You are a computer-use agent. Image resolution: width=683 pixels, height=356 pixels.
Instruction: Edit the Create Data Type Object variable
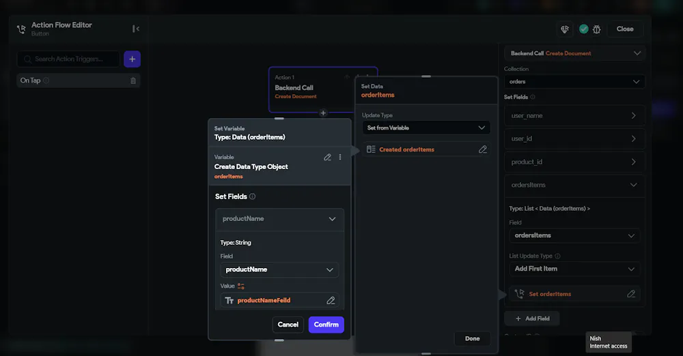[327, 157]
